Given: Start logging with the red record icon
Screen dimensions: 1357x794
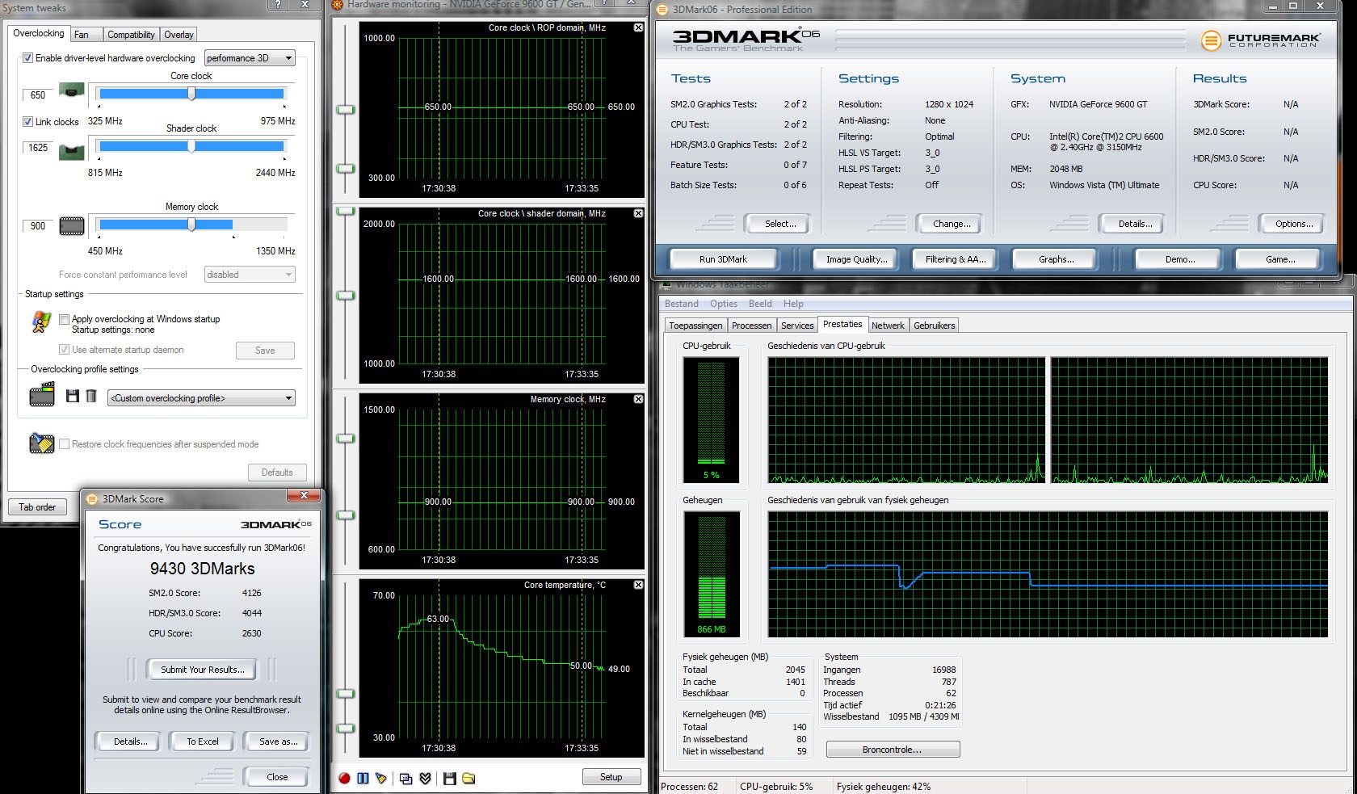Looking at the screenshot, I should (x=344, y=778).
